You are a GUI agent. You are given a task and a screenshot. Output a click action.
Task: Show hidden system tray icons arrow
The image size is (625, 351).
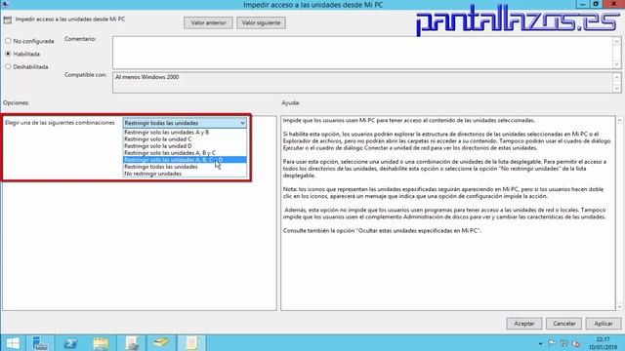pos(540,343)
